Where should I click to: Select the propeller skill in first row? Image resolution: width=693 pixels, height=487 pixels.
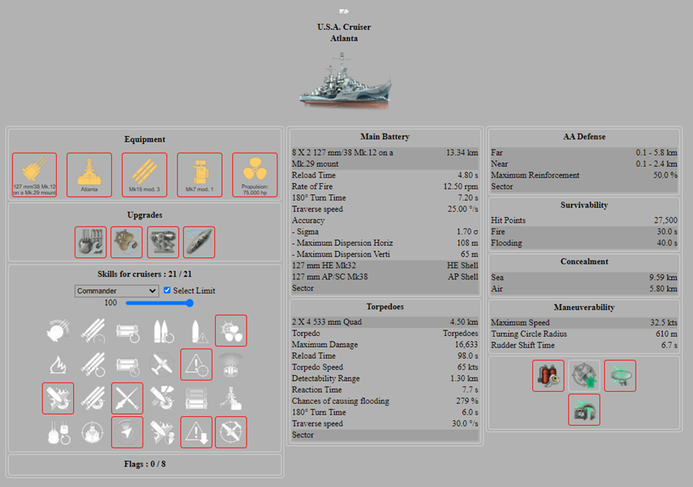[x=231, y=330]
